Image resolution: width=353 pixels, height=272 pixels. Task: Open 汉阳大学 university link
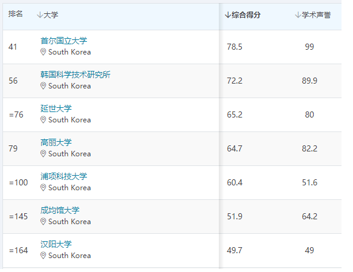56,244
